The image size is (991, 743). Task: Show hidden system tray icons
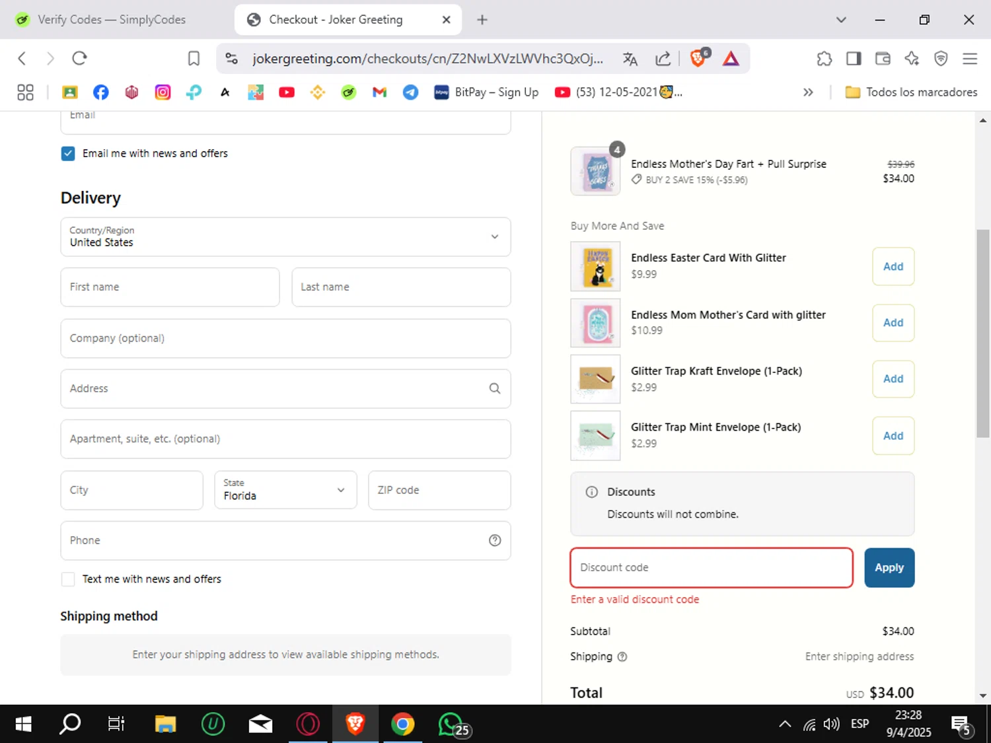point(785,725)
